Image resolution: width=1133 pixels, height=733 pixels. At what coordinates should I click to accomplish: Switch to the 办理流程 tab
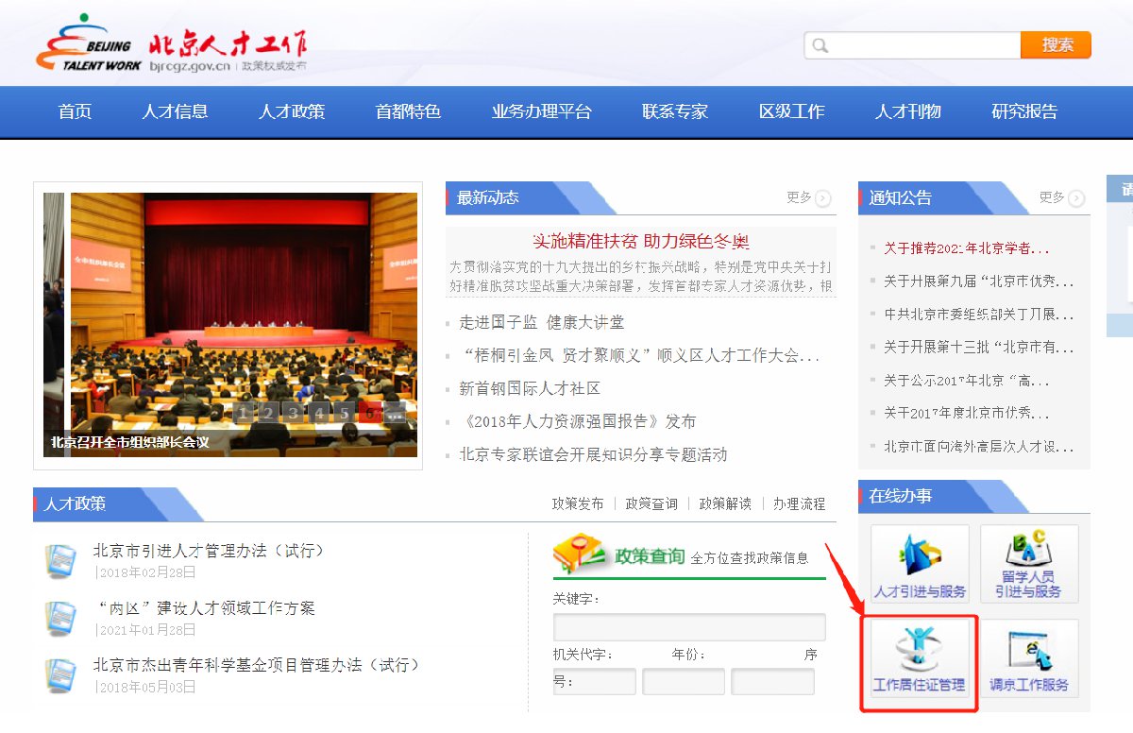point(799,503)
